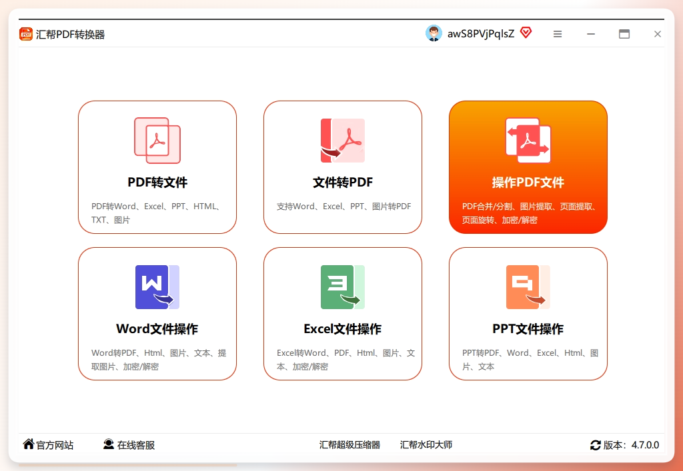Click the username awS8PVjPqlsZ
This screenshot has height=471, width=683.
[481, 33]
